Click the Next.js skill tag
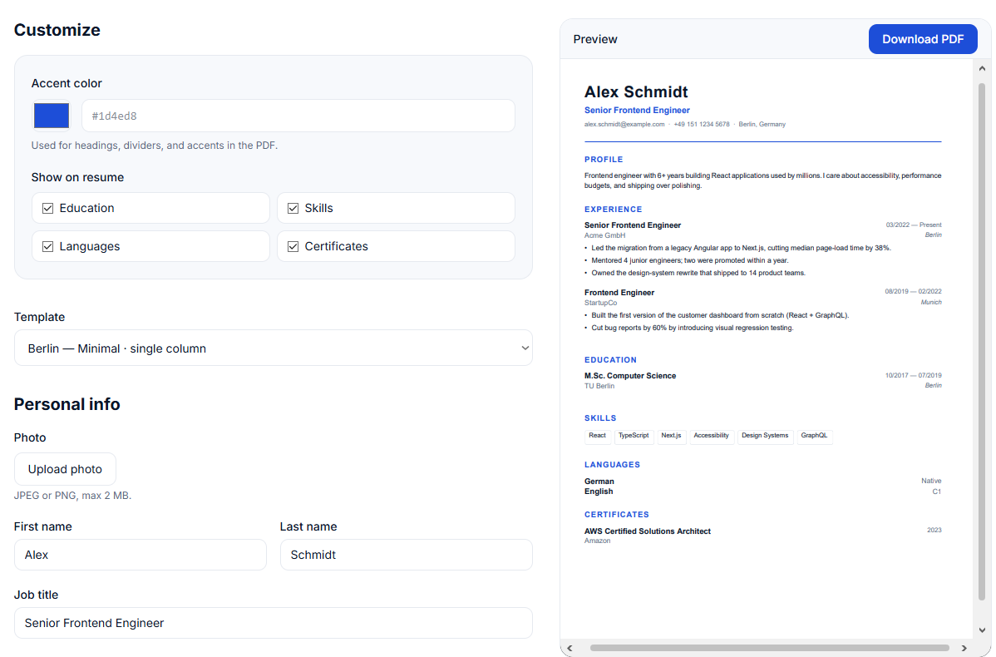 [x=671, y=436]
